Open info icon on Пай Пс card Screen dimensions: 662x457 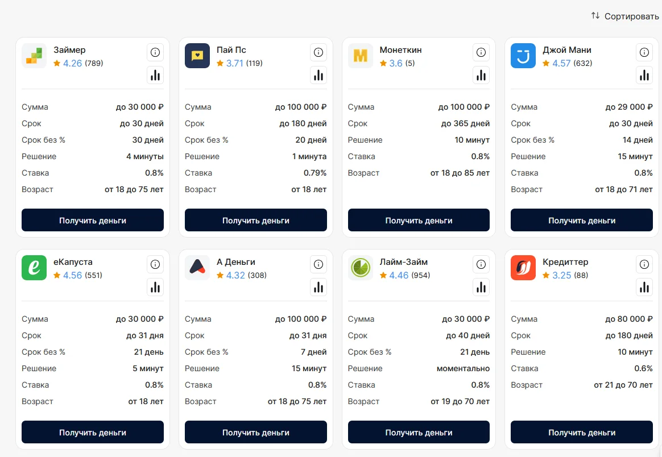coord(318,52)
